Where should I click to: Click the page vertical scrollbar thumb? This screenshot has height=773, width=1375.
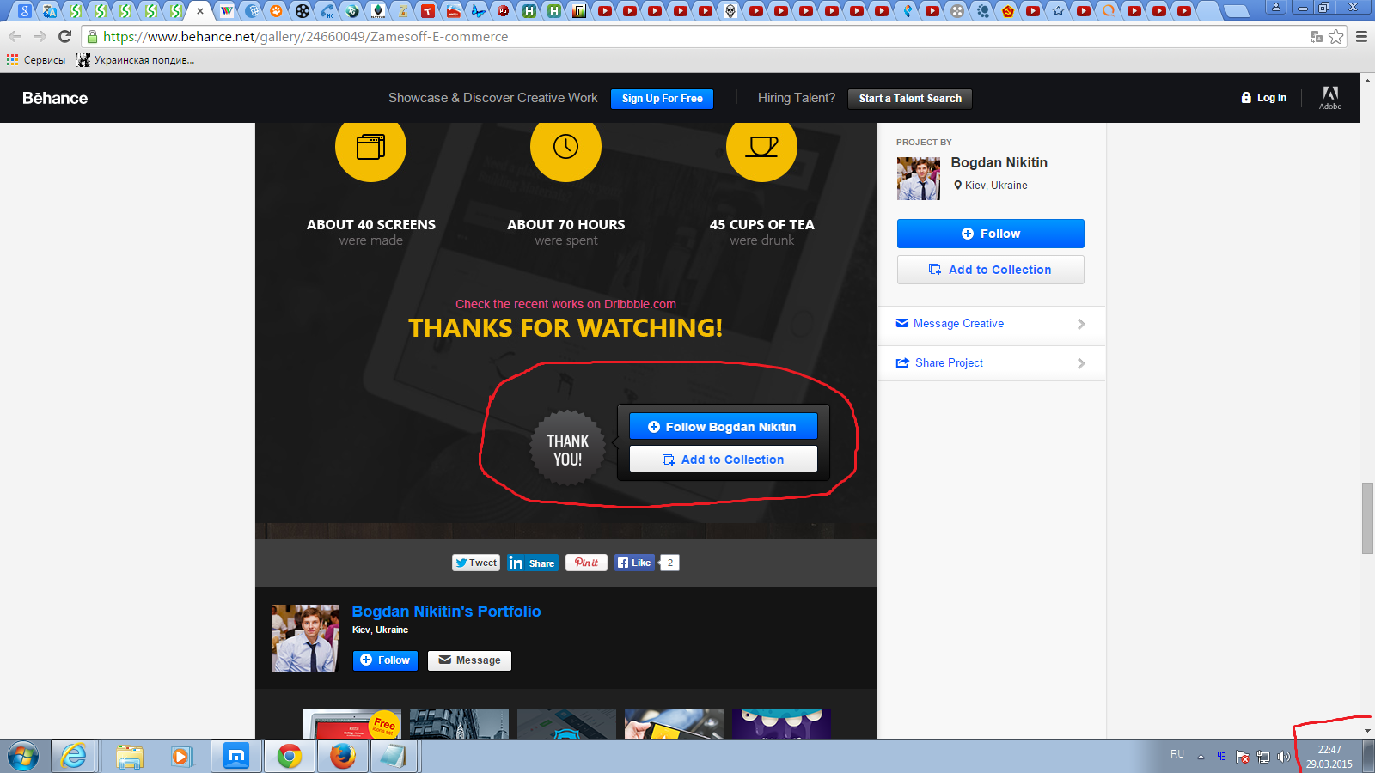(1367, 519)
